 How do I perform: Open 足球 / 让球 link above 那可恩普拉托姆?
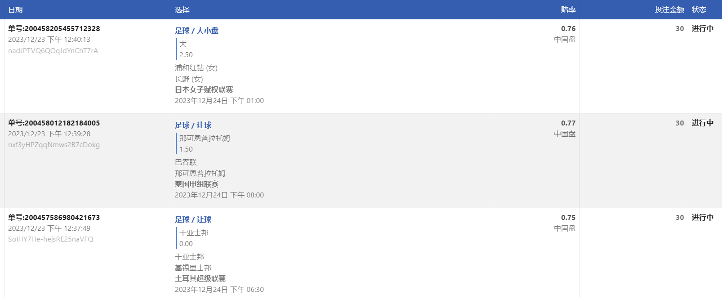(x=193, y=125)
